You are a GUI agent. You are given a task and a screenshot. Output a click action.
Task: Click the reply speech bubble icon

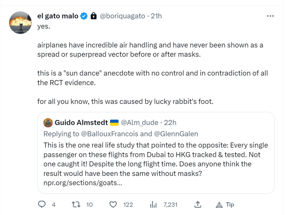pos(41,205)
